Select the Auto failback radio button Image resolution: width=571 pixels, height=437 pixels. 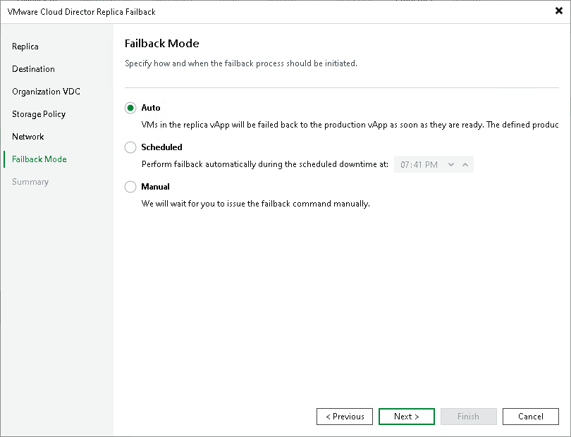tap(130, 108)
